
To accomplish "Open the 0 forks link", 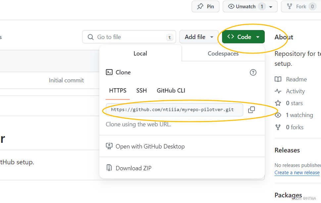I will (x=295, y=127).
